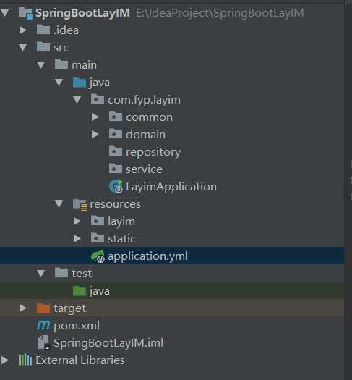Collapse the com.fyp.layim package arrow
The width and height of the screenshot is (352, 380).
click(77, 100)
